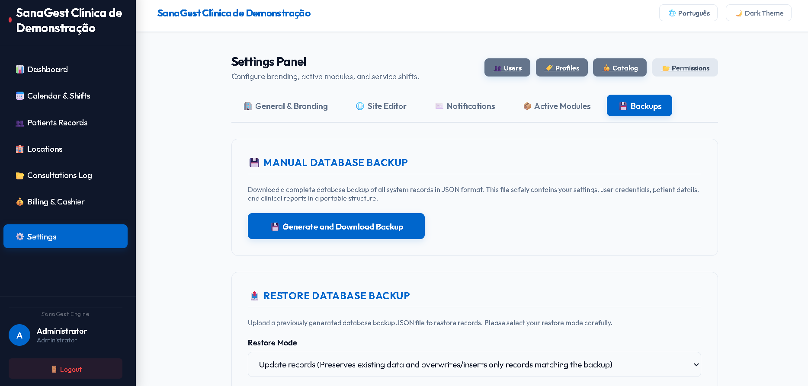808x386 pixels.
Task: Open Dashboard from the sidebar chart icon
Action: [20, 70]
